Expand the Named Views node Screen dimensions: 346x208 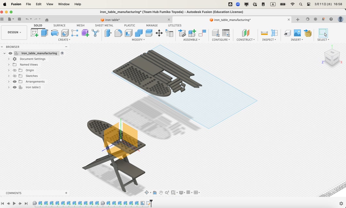[x=9, y=65]
